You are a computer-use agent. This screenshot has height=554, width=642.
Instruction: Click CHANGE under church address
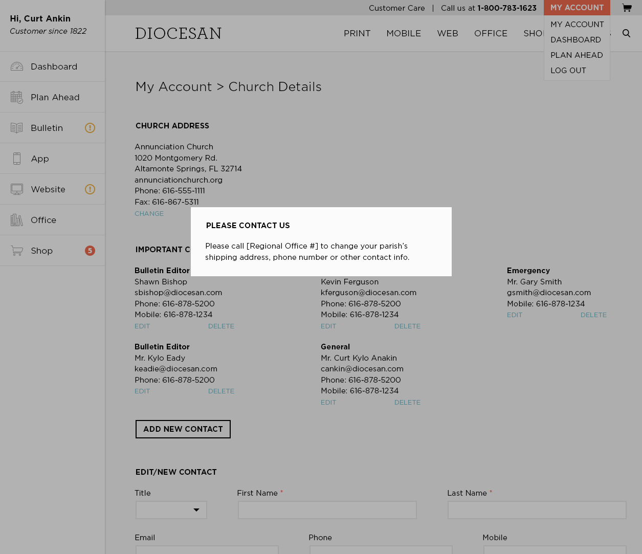click(149, 214)
